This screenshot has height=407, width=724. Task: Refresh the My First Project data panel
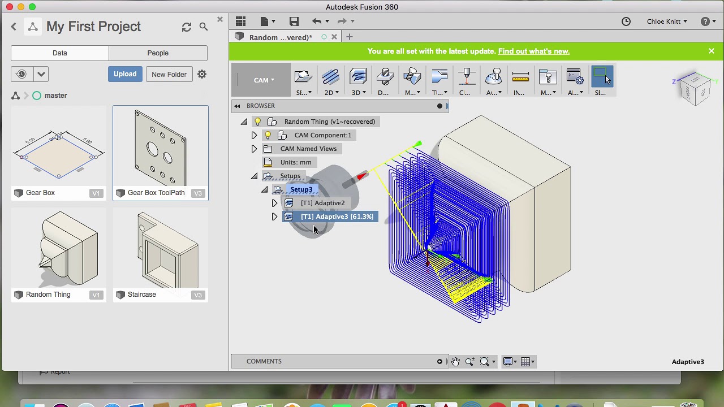pyautogui.click(x=187, y=27)
